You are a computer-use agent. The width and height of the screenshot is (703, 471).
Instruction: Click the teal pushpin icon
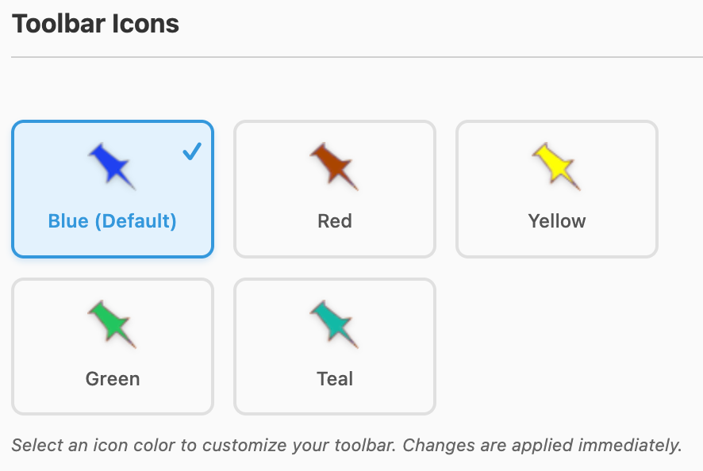333,323
